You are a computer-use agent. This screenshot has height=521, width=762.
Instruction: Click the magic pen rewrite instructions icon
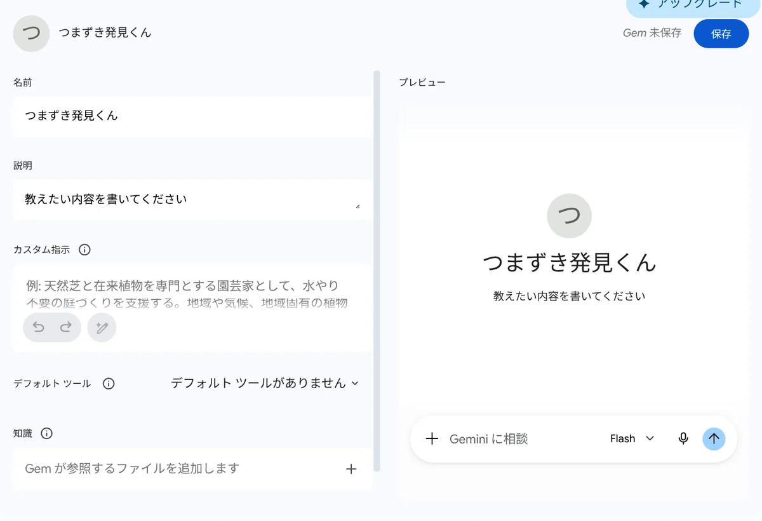tap(102, 327)
